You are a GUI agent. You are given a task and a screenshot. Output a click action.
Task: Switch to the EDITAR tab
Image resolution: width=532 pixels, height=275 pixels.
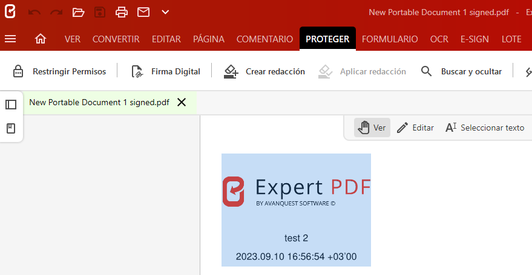pyautogui.click(x=166, y=39)
